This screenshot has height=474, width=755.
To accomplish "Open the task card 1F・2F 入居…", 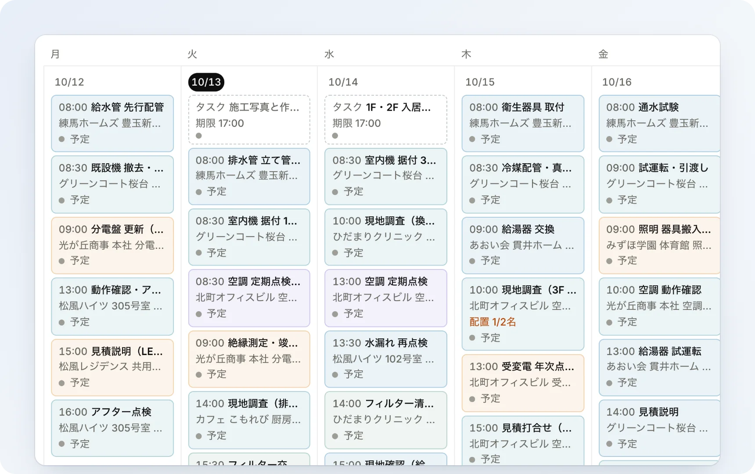I will pyautogui.click(x=386, y=119).
